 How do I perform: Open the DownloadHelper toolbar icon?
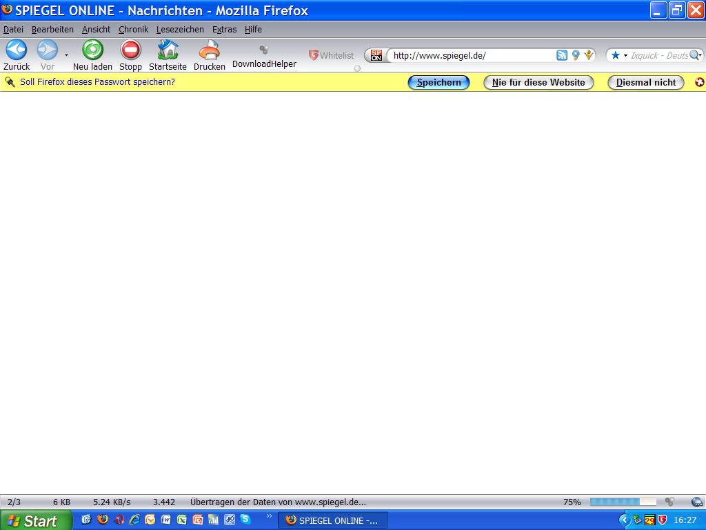click(264, 50)
